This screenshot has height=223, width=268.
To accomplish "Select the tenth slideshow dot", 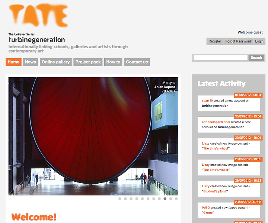I will (170, 199).
